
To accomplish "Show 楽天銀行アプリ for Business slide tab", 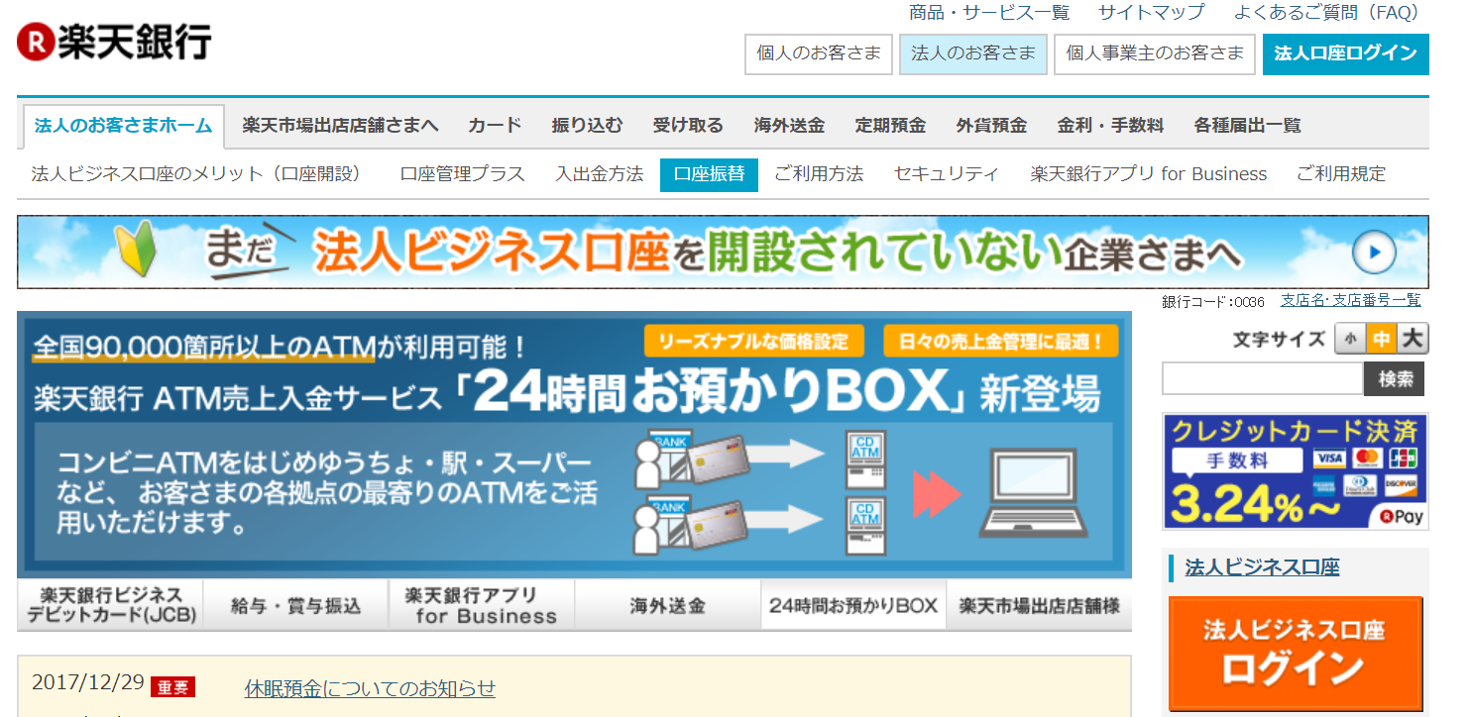I will point(482,605).
